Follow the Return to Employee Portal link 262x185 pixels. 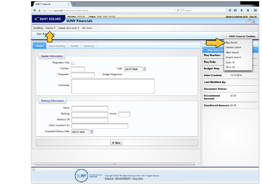(237, 17)
